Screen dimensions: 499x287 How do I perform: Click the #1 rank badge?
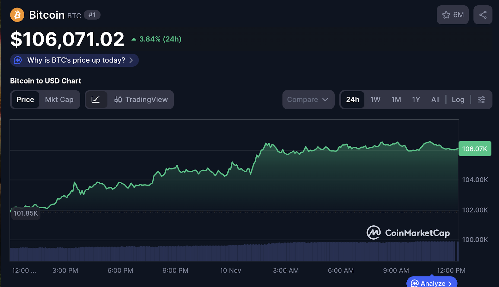click(92, 15)
